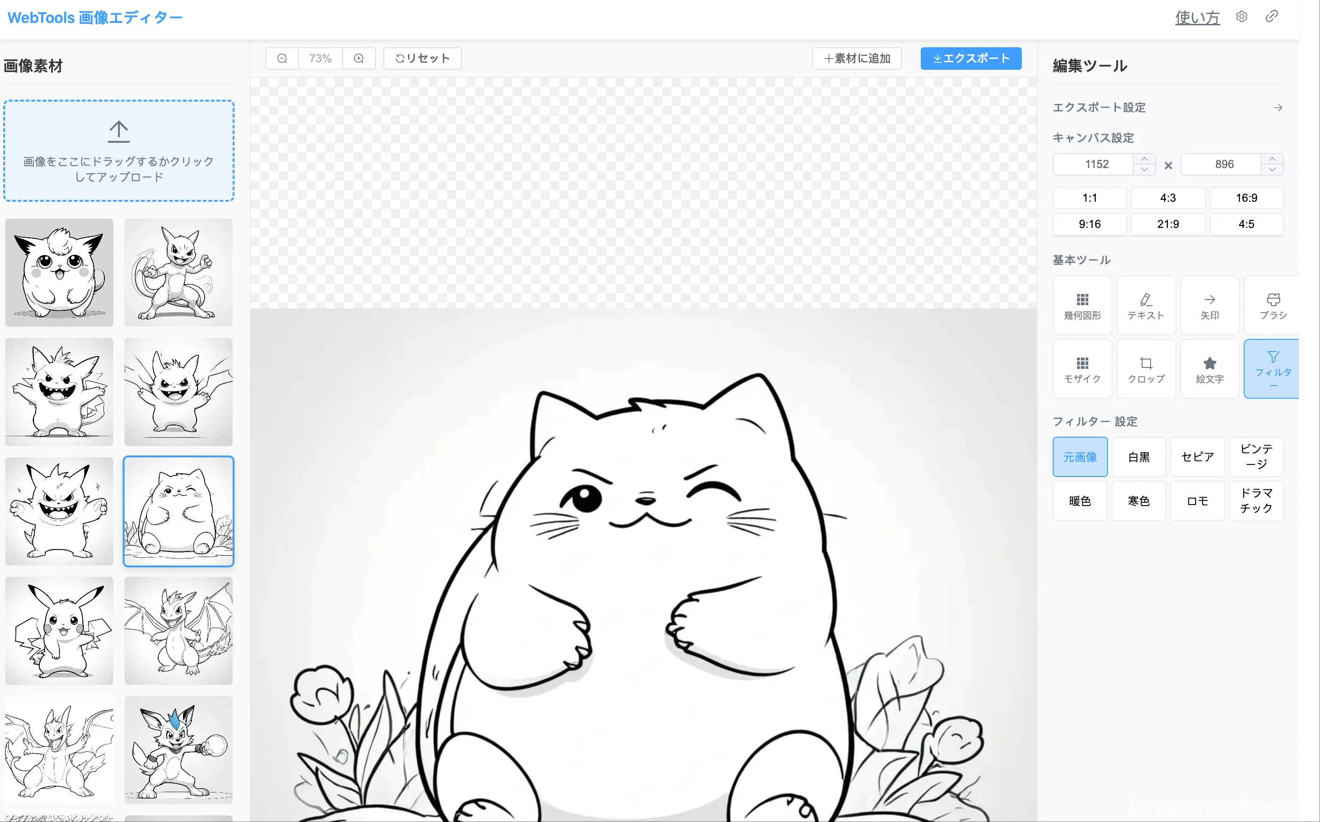Image resolution: width=1320 pixels, height=822 pixels.
Task: Select the 4:3 aspect ratio
Action: point(1168,198)
